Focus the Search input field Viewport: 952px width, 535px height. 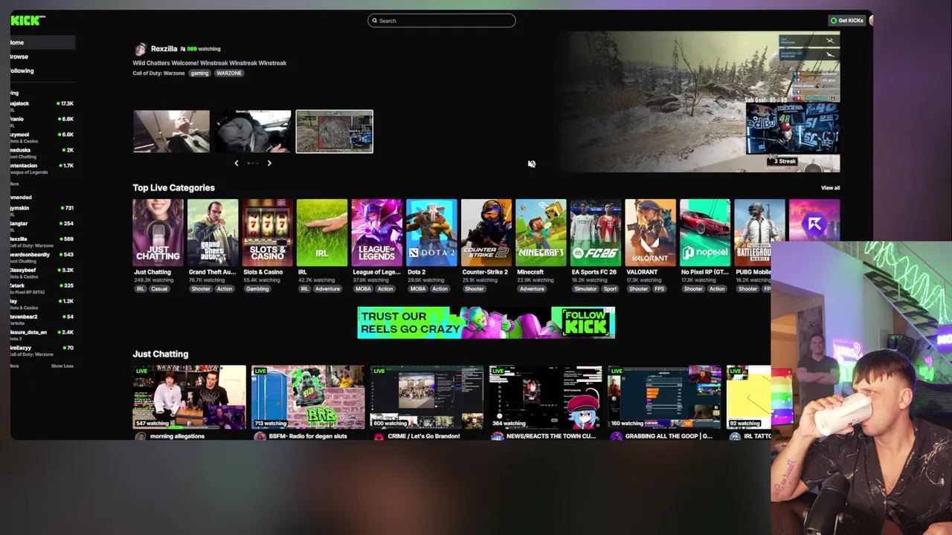tap(441, 21)
